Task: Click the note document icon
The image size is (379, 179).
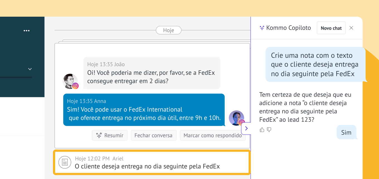Action: (x=65, y=162)
